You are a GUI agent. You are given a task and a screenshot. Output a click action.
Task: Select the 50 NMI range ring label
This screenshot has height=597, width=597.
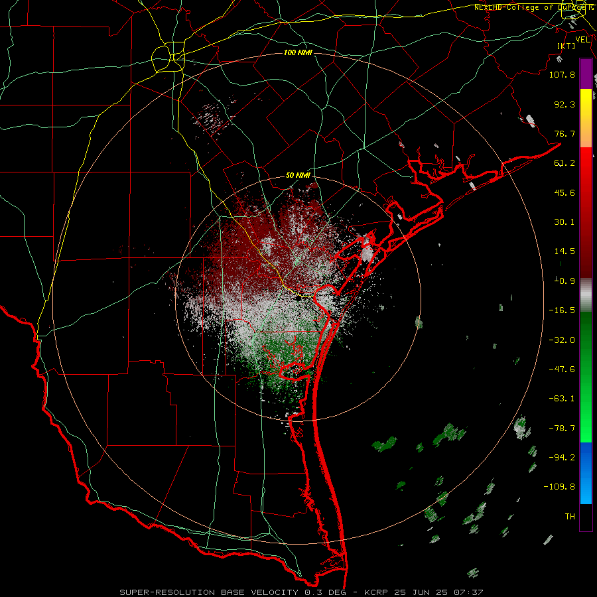298,175
